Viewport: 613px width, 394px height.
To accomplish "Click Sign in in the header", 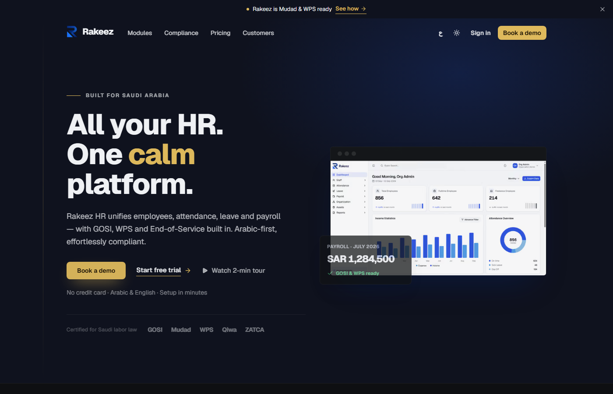I will click(x=480, y=33).
